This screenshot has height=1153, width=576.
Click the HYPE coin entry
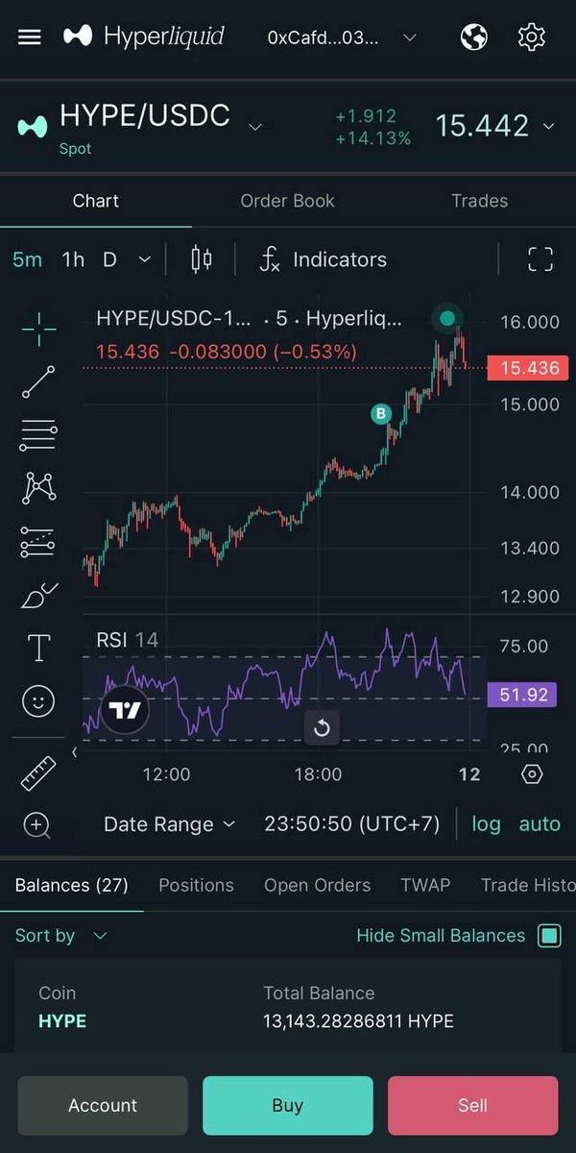click(62, 1021)
